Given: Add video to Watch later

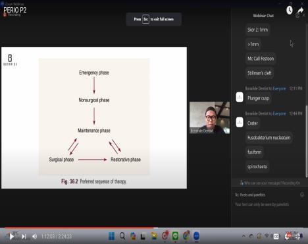Looking at the screenshot, I should (290, 10).
